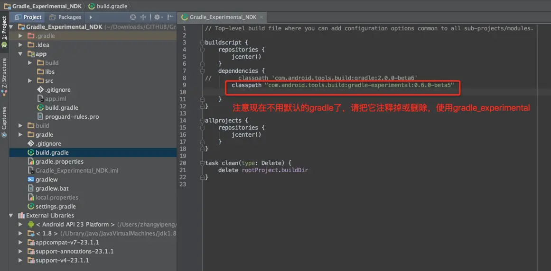Fold the allprojects block at line 14
This screenshot has width=551, height=271.
tap(202, 121)
